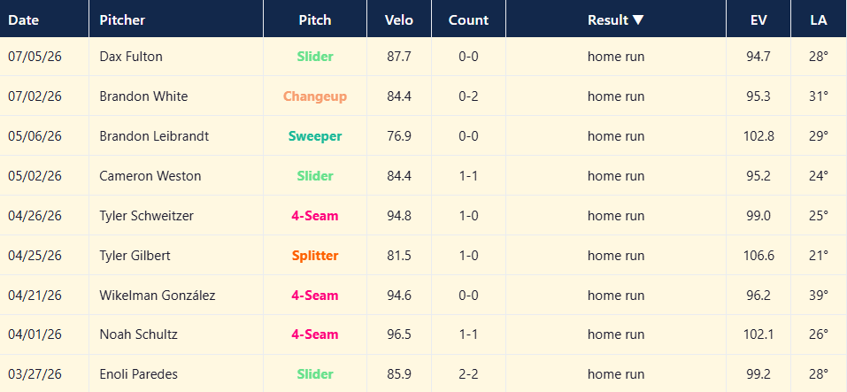Screen dimensions: 847x392
Task: Click Enoli Paredes pitcher name
Action: 138,373
